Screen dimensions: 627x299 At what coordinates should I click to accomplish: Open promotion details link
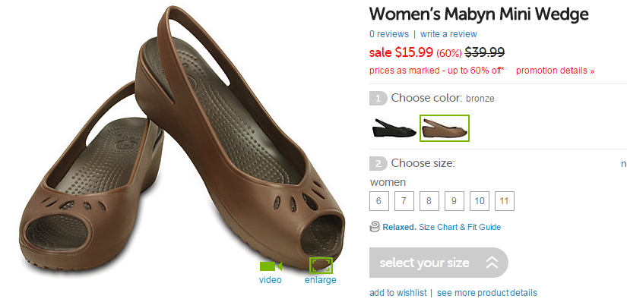(x=555, y=71)
